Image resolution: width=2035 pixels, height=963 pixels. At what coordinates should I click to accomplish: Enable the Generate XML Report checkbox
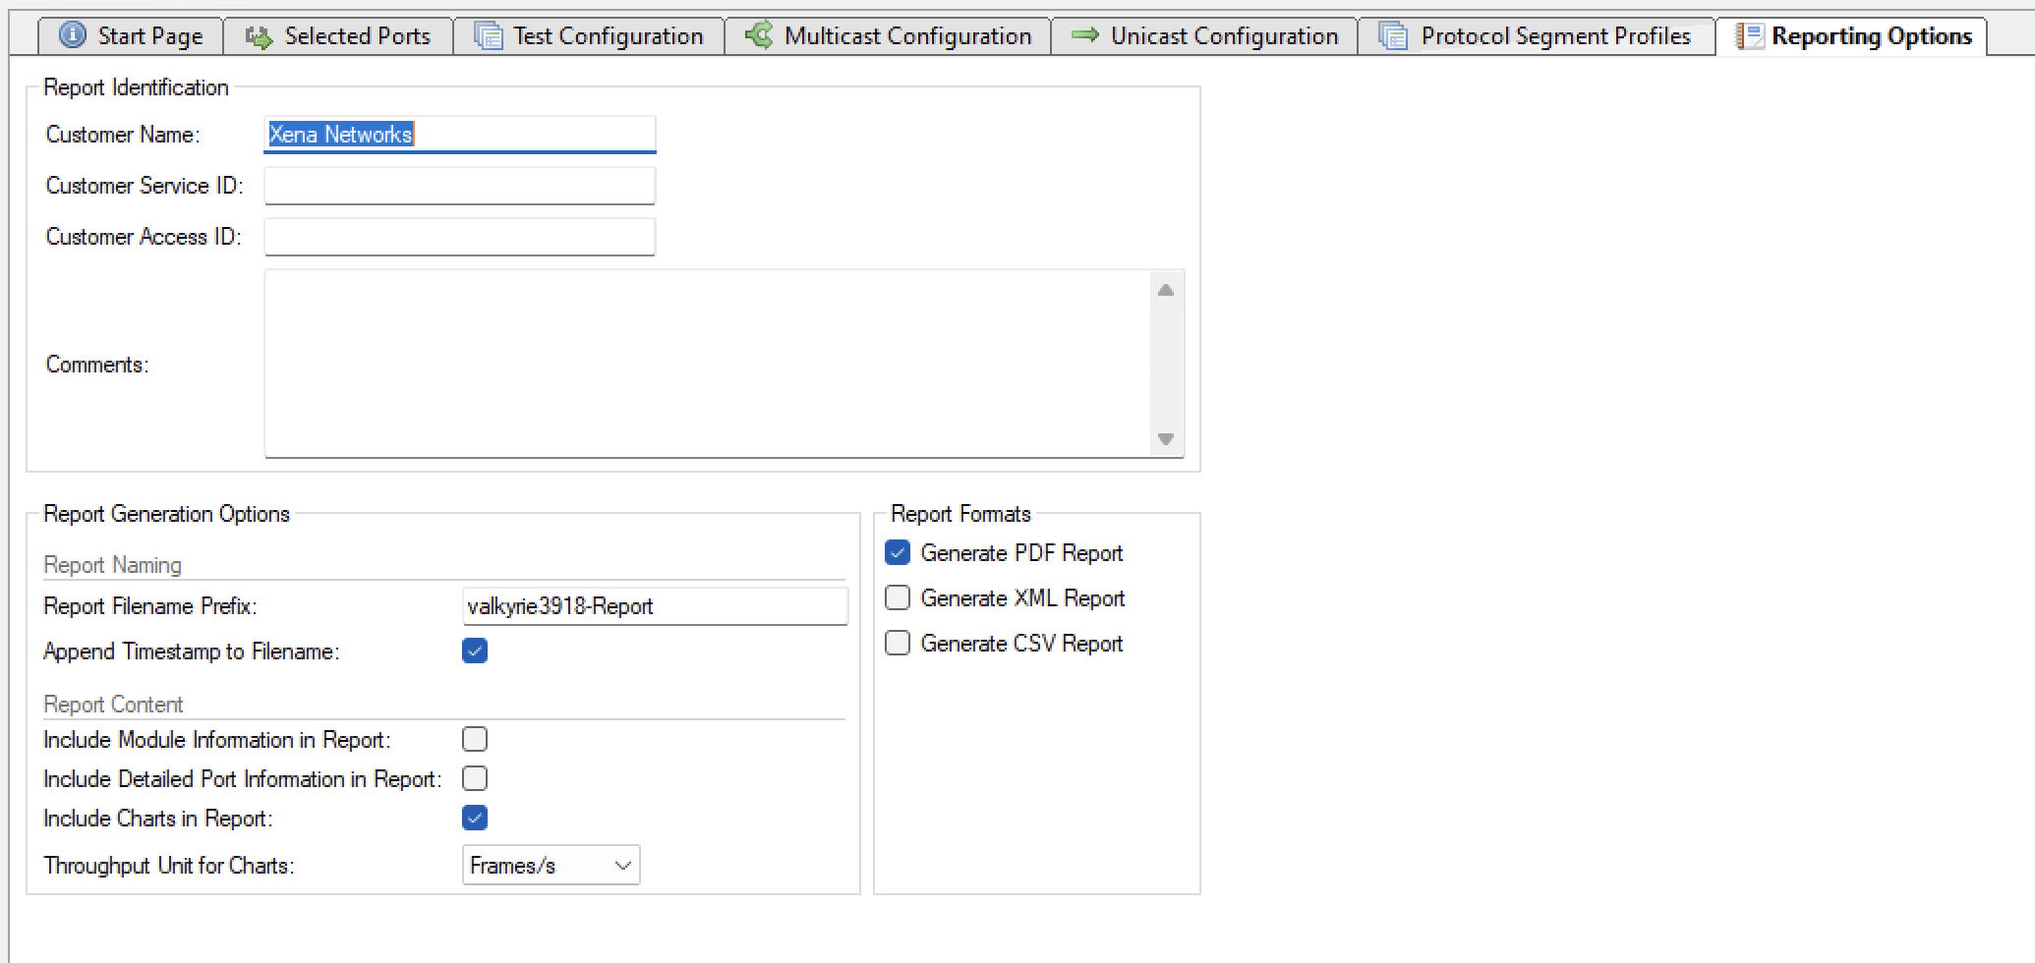[x=897, y=597]
